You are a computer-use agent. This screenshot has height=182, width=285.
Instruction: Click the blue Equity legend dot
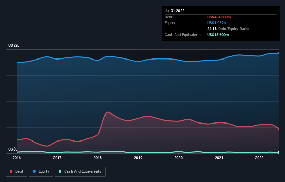(34, 171)
